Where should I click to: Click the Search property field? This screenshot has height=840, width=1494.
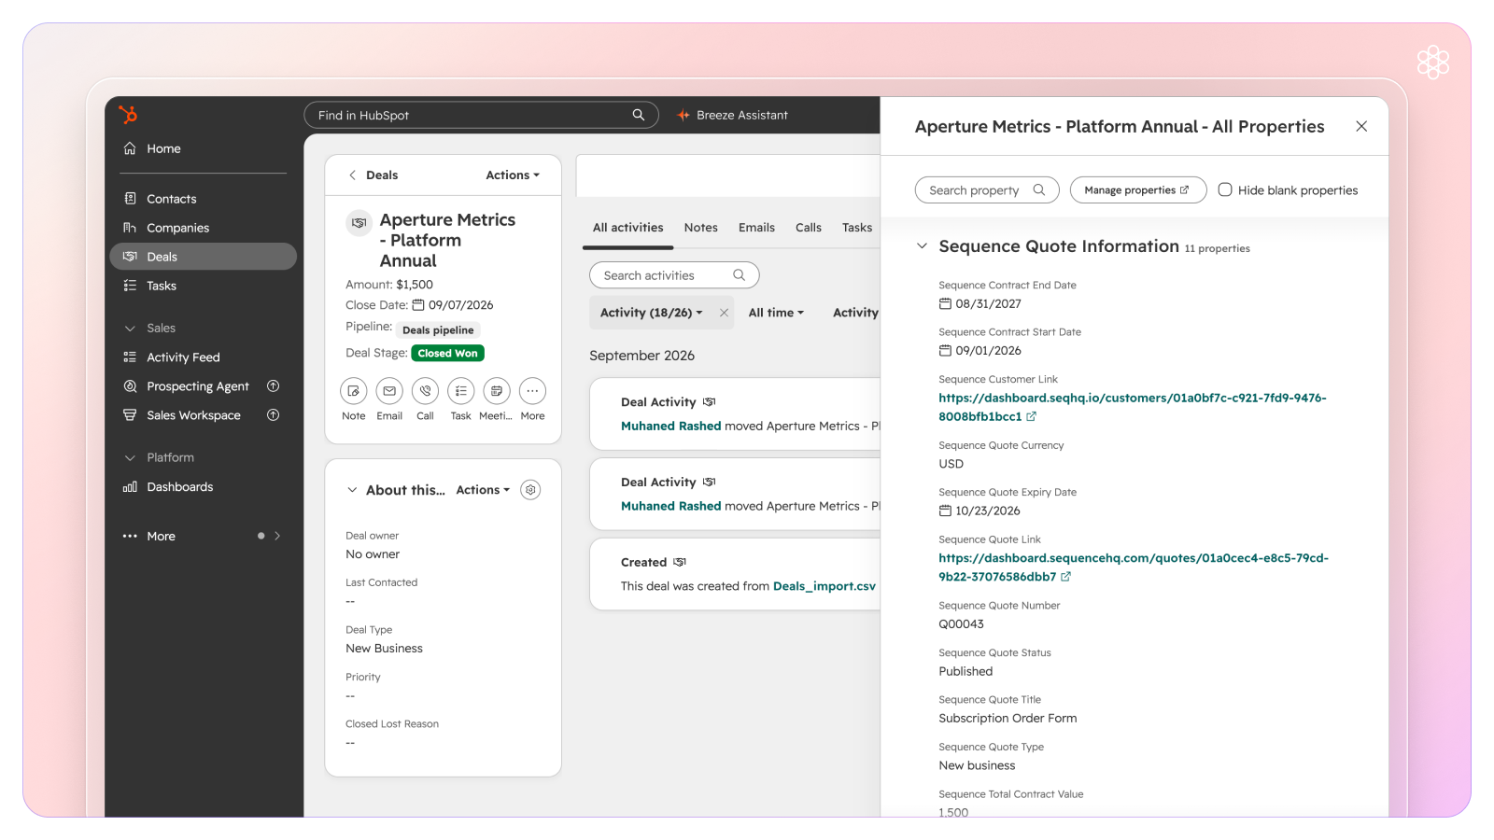987,189
